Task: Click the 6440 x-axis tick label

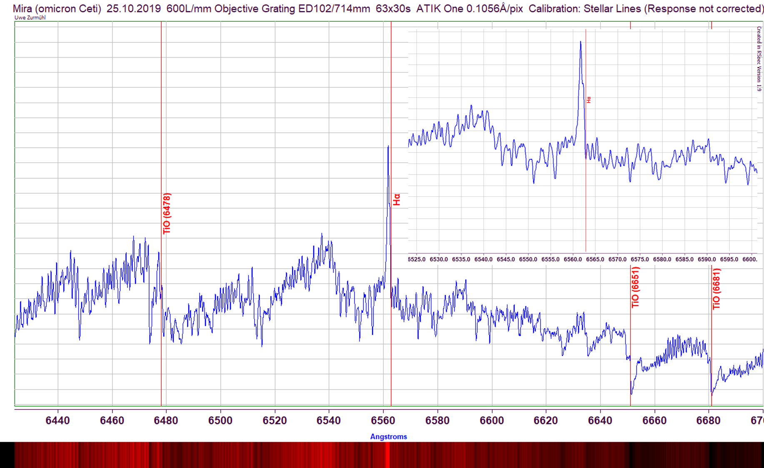Action: click(x=57, y=421)
